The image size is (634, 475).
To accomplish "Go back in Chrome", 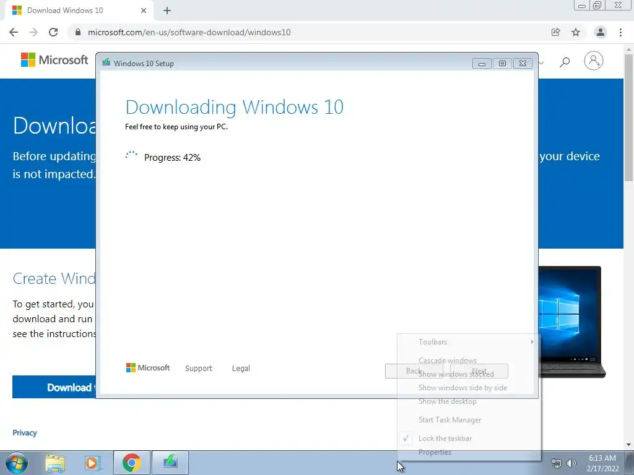I will (14, 32).
